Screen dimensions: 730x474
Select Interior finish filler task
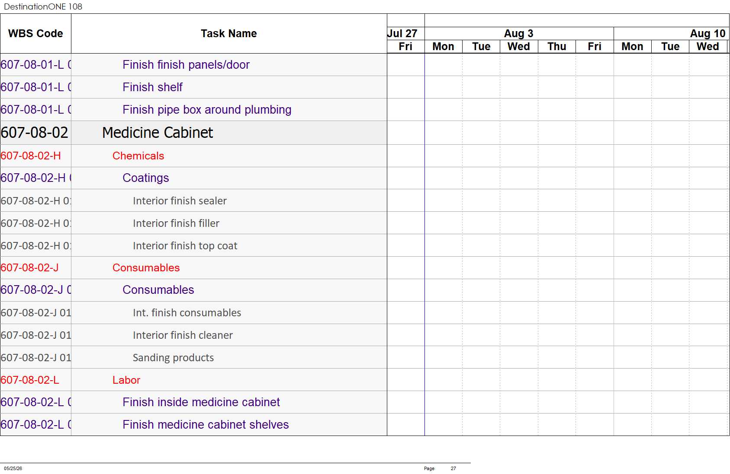[x=176, y=223]
